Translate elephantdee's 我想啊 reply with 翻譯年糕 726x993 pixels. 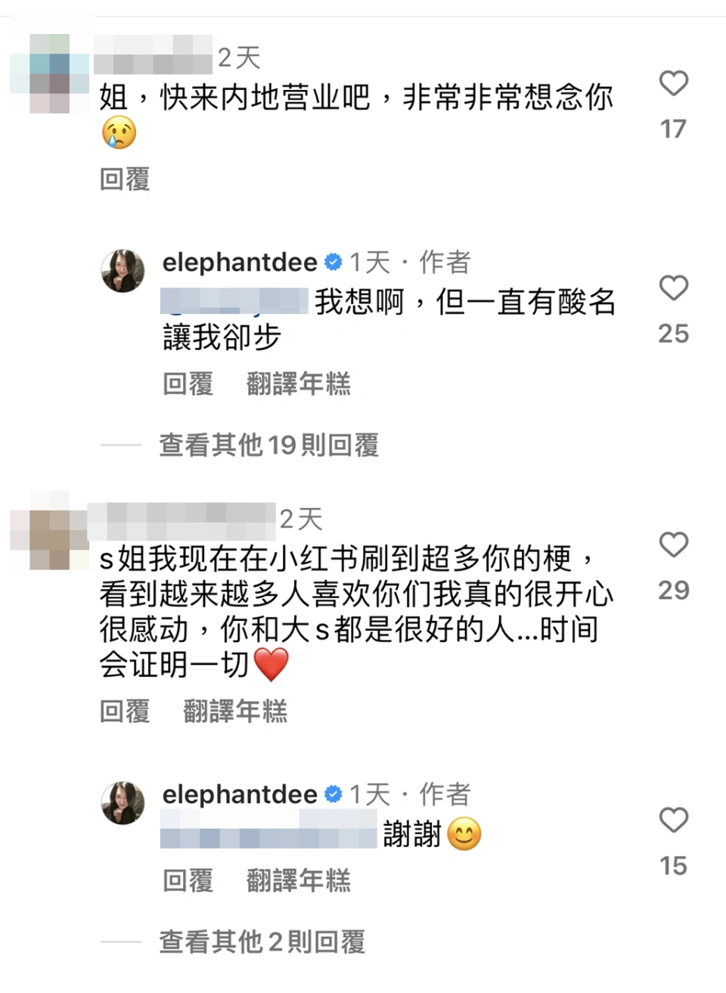click(299, 384)
